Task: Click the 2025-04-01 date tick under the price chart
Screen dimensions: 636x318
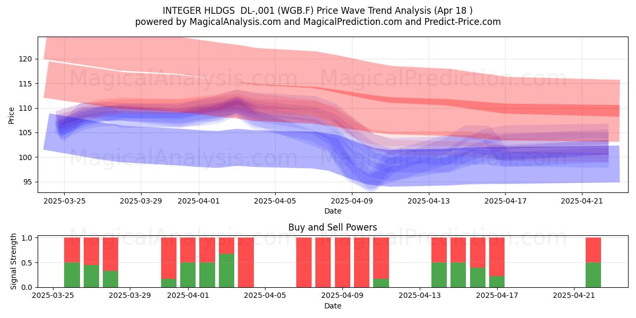Action: (199, 201)
